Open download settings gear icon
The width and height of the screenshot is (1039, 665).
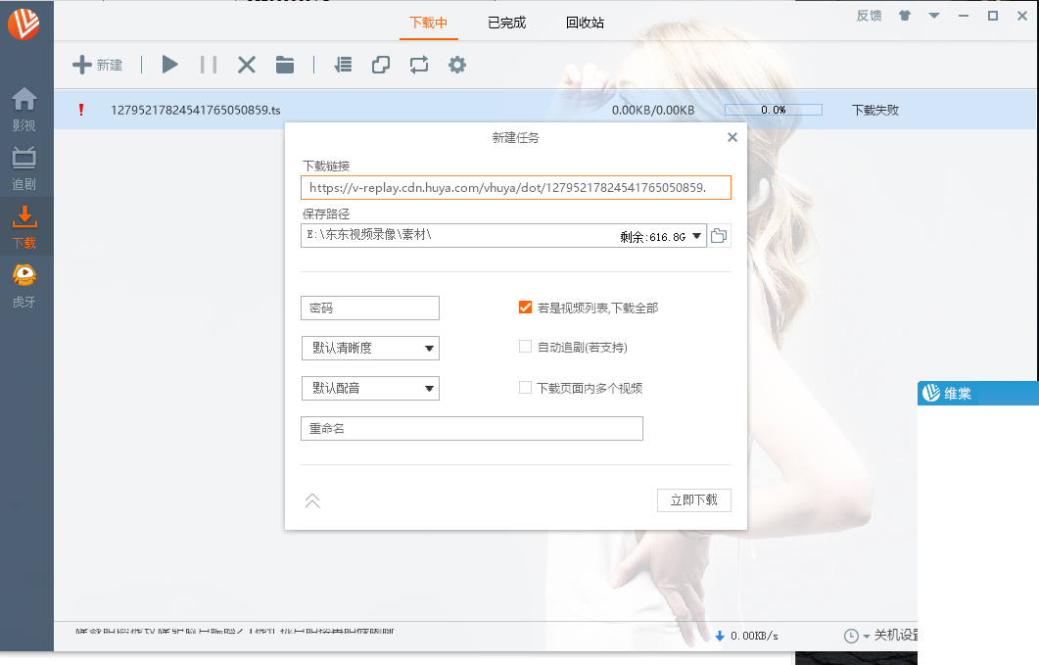pos(457,65)
